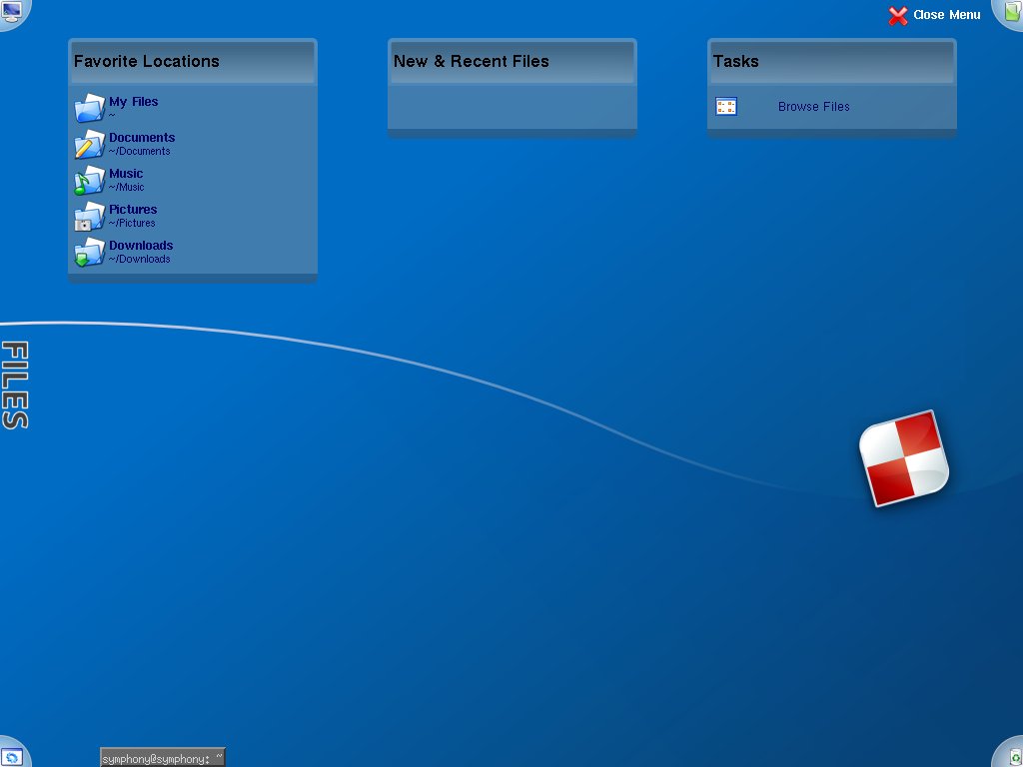Click the Close Menu text
This screenshot has height=767, width=1023.
947,15
